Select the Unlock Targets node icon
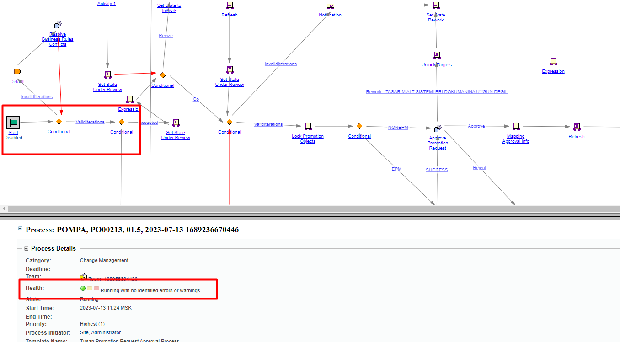Viewport: 620px width, 342px height. pos(436,56)
